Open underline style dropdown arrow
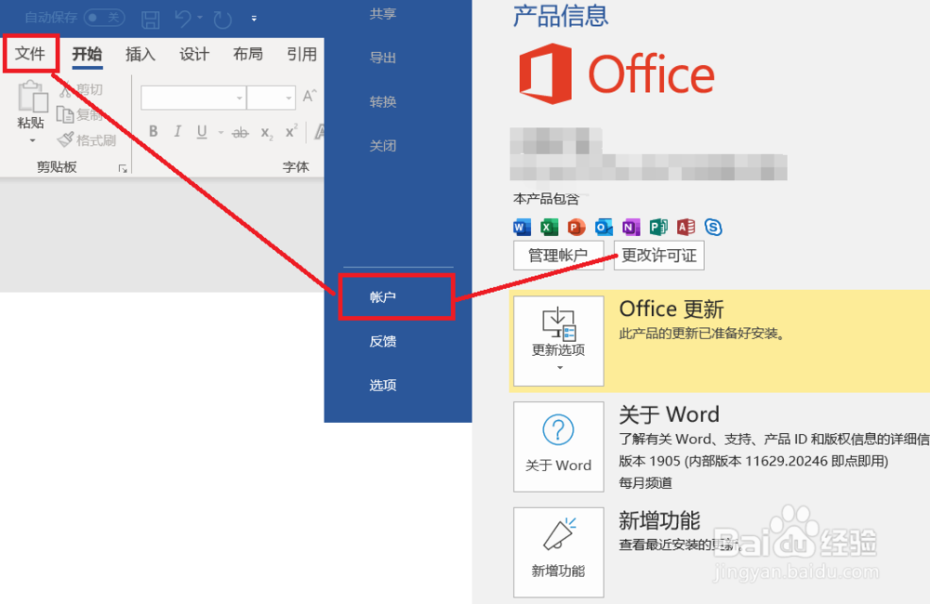This screenshot has width=930, height=604. coord(220,133)
